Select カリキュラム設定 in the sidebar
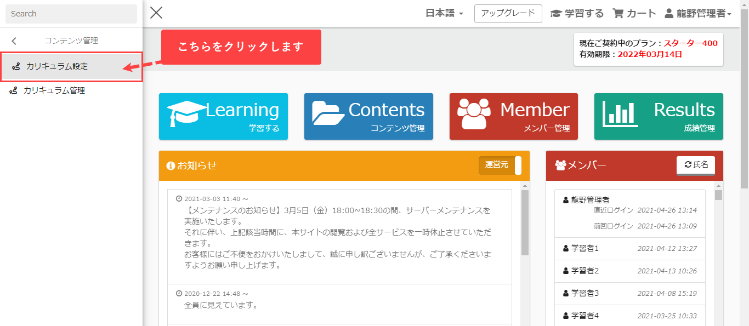Screen dimensions: 749x326 57,66
